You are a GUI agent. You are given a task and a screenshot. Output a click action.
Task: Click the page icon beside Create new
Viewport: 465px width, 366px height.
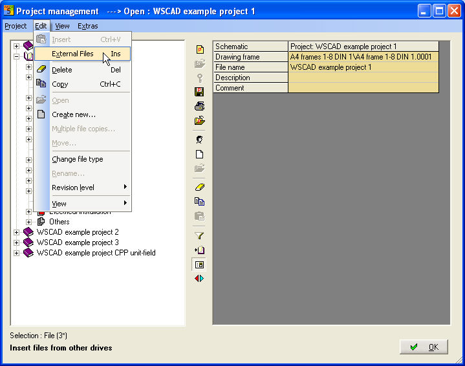pyautogui.click(x=41, y=114)
